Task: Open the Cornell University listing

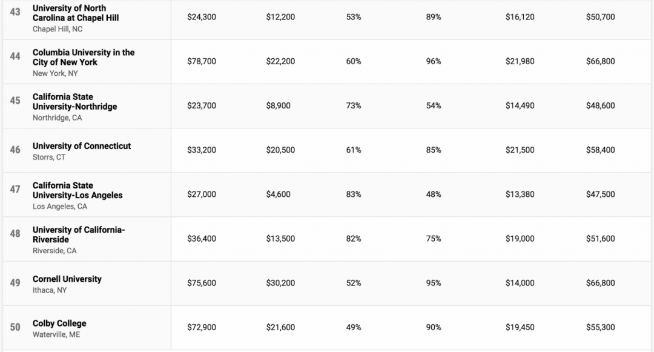Action: tap(67, 279)
